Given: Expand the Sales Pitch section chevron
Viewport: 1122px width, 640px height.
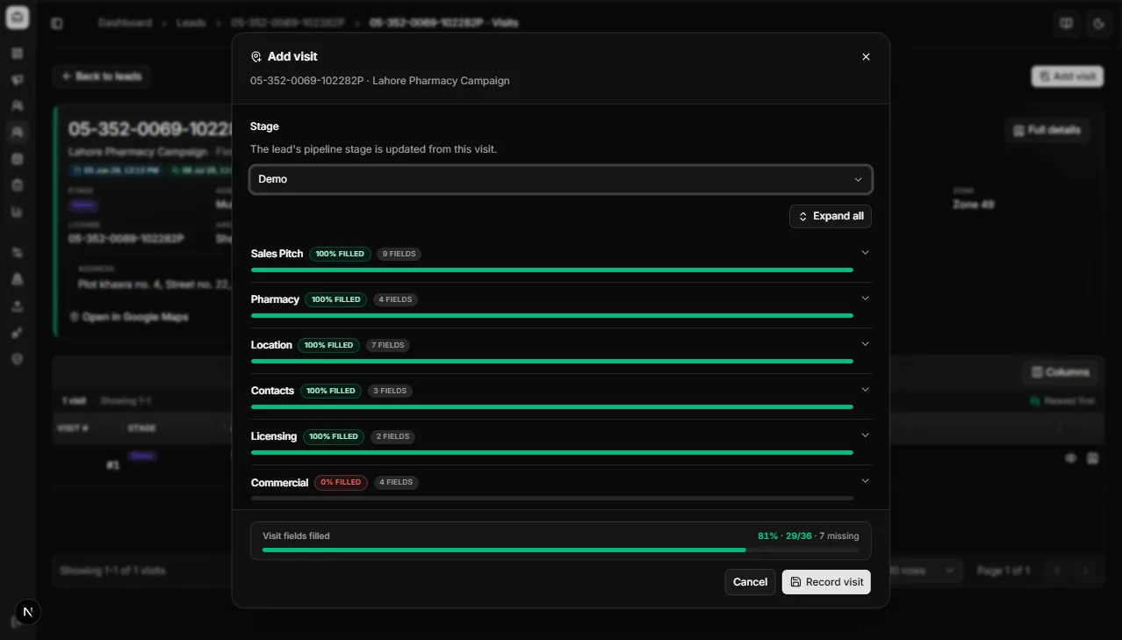Looking at the screenshot, I should click(865, 253).
